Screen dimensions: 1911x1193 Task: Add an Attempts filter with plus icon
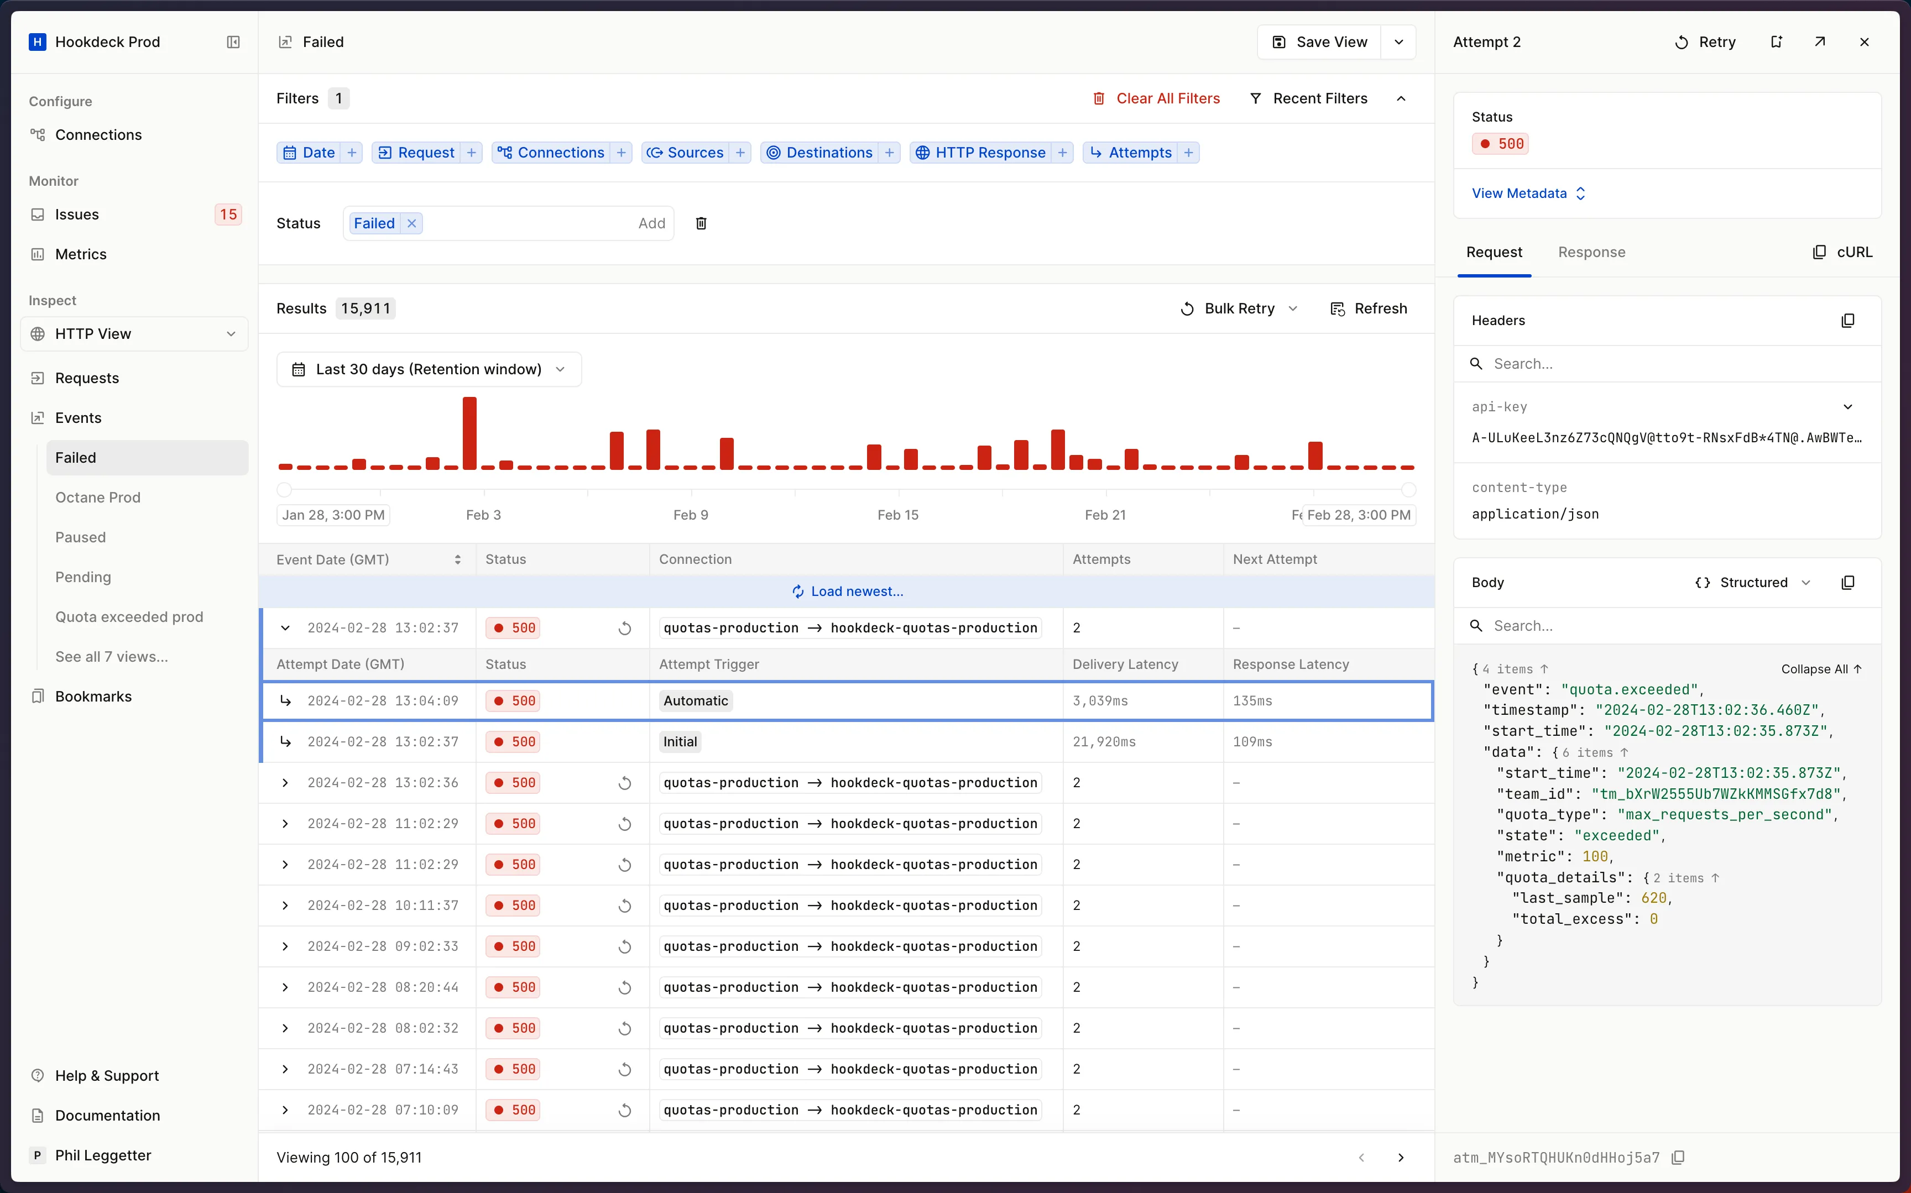[1188, 152]
